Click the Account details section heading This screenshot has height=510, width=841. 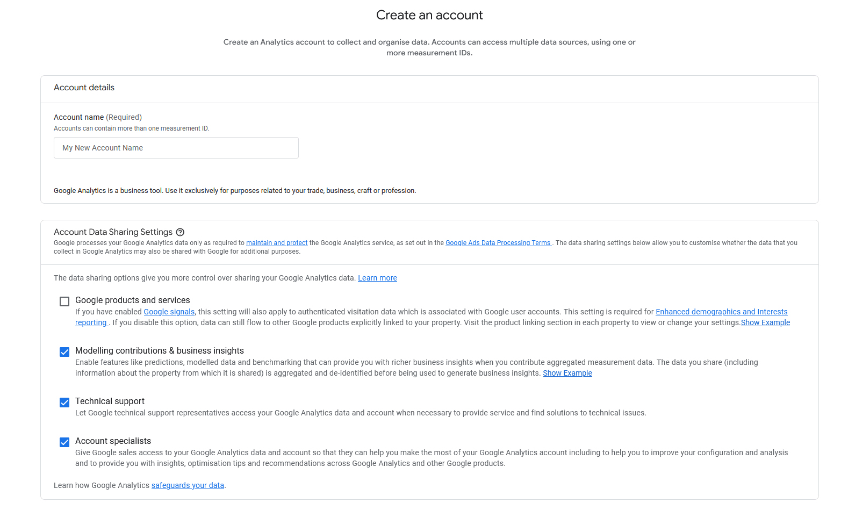pos(84,87)
